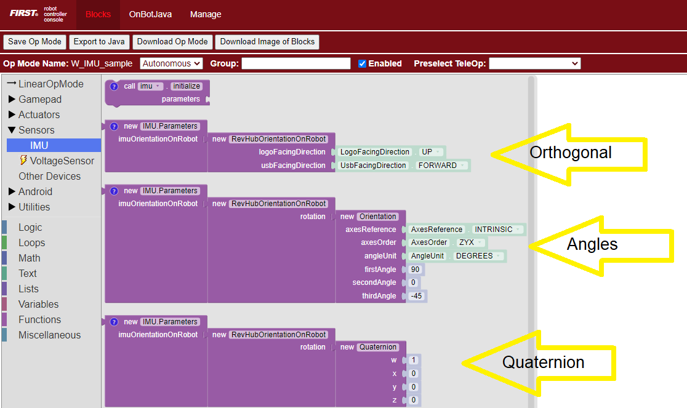
Task: Open the Autonomous op mode type dropdown
Action: (x=171, y=63)
